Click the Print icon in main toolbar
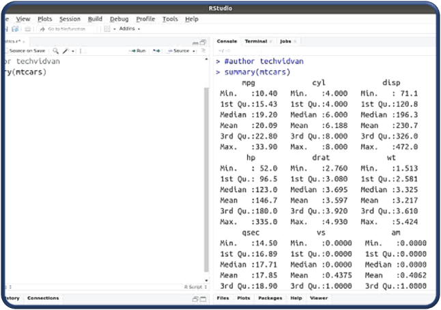 tap(27, 29)
